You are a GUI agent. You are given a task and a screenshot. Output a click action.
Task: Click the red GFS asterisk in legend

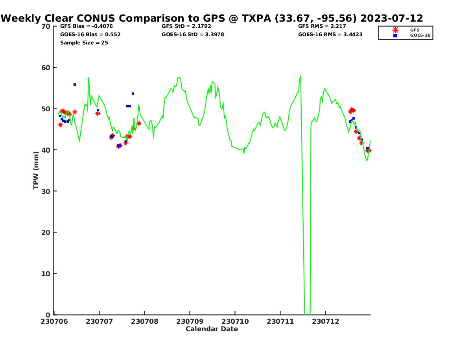395,30
